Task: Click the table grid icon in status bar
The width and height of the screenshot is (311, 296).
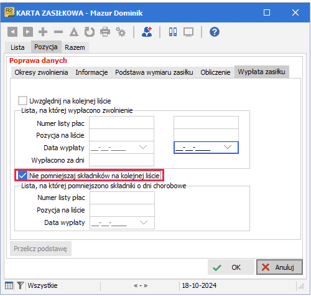Action: (9, 285)
